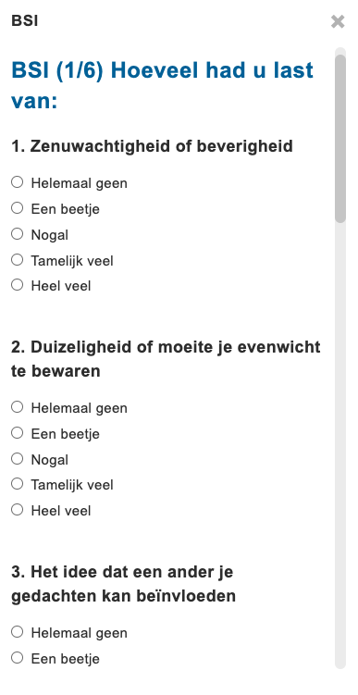Screen dimensions: 358x695
Task: Choose "Een beetje" under question 3
Action: tap(18, 658)
